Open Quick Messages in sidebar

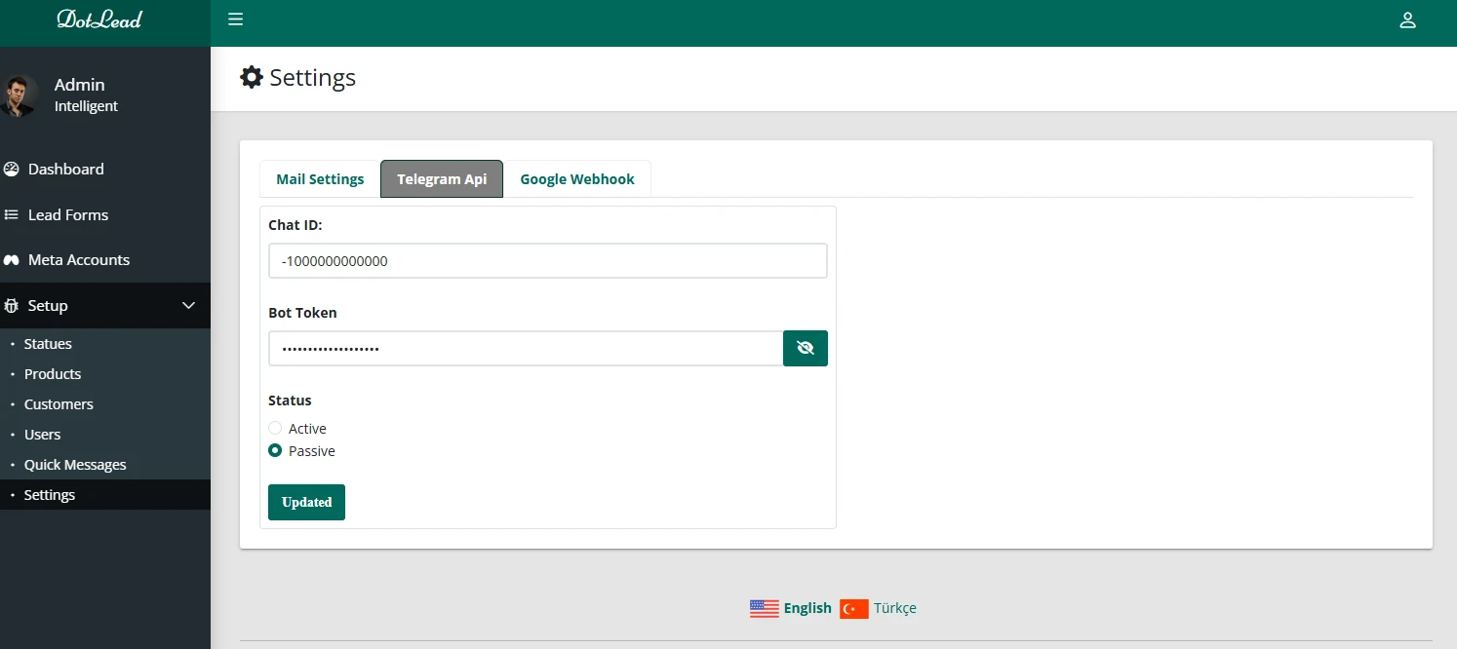75,465
